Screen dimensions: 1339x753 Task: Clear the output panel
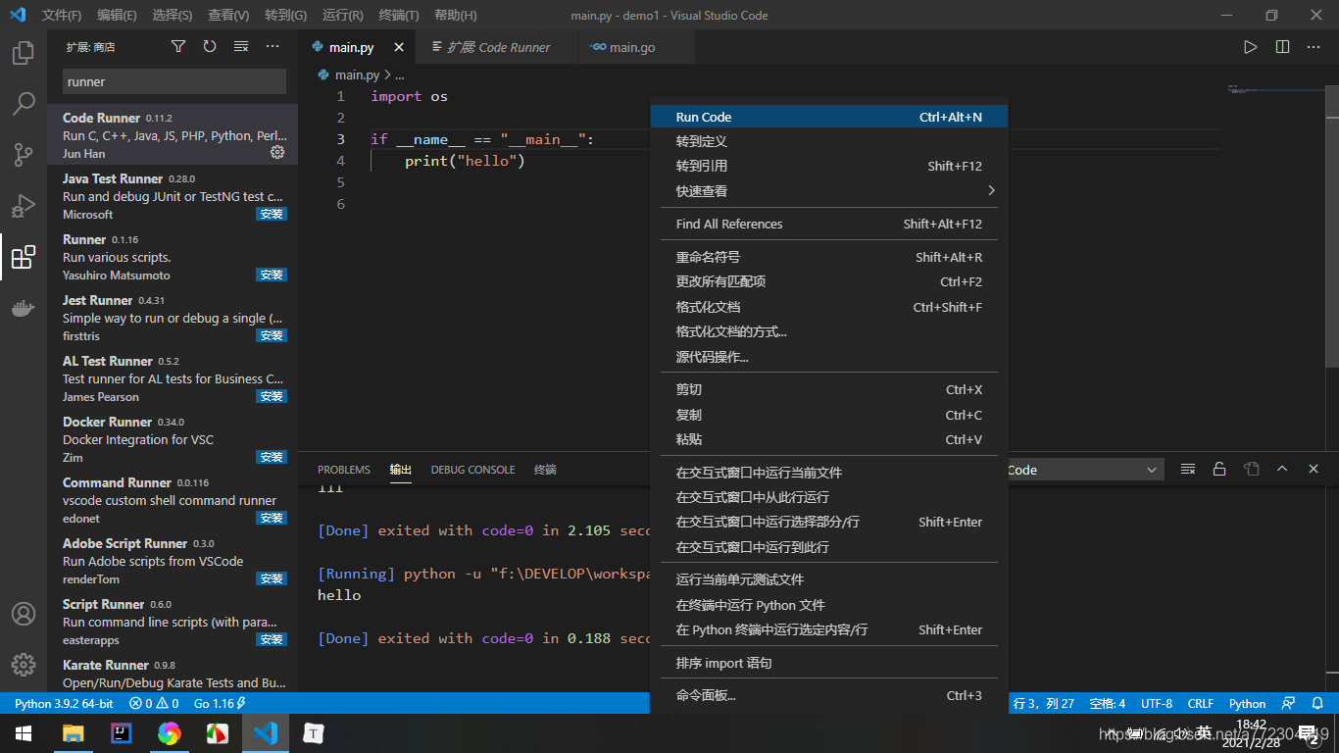[x=1188, y=469]
